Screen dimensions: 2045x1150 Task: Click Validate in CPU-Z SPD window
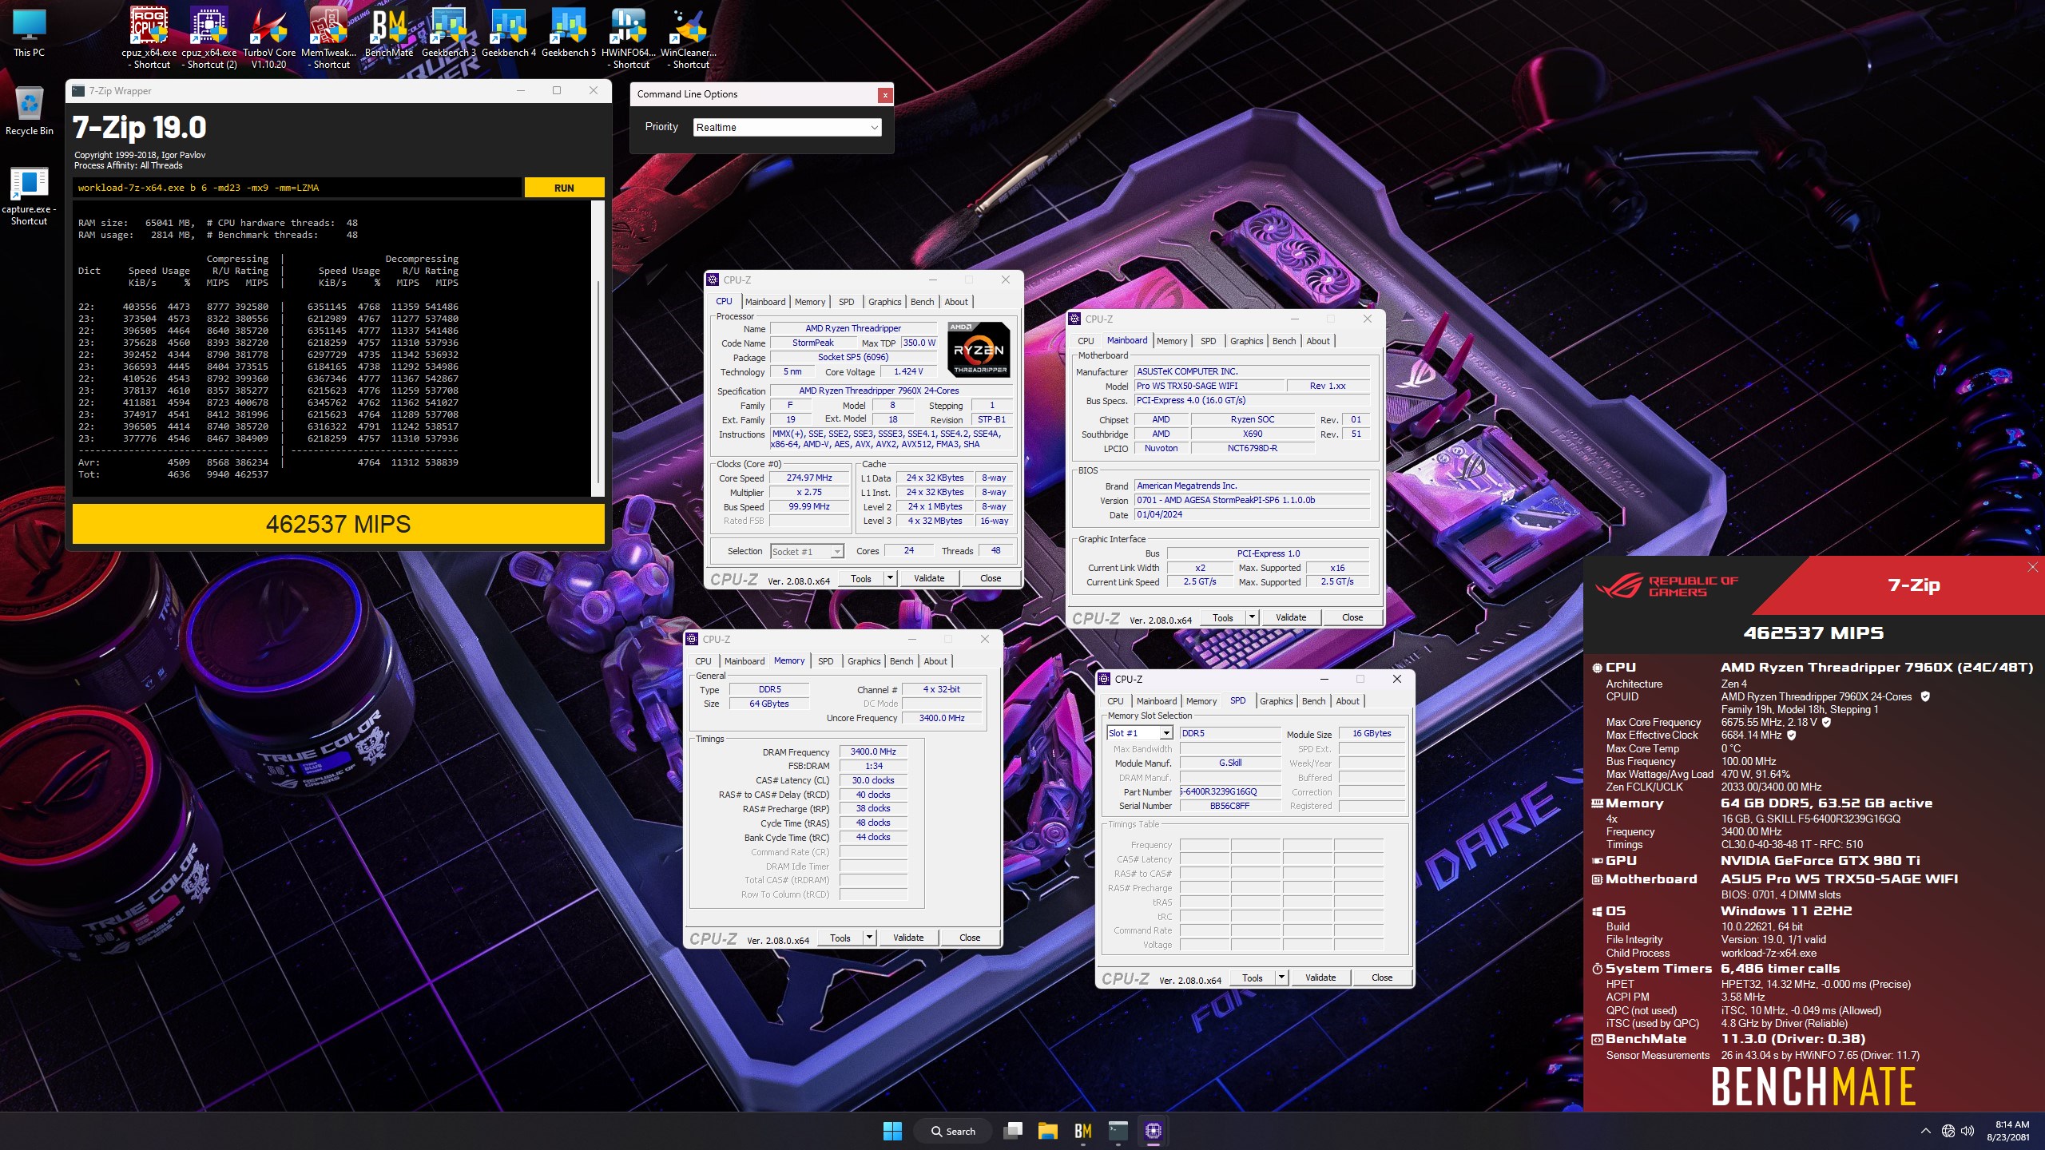coord(1320,978)
